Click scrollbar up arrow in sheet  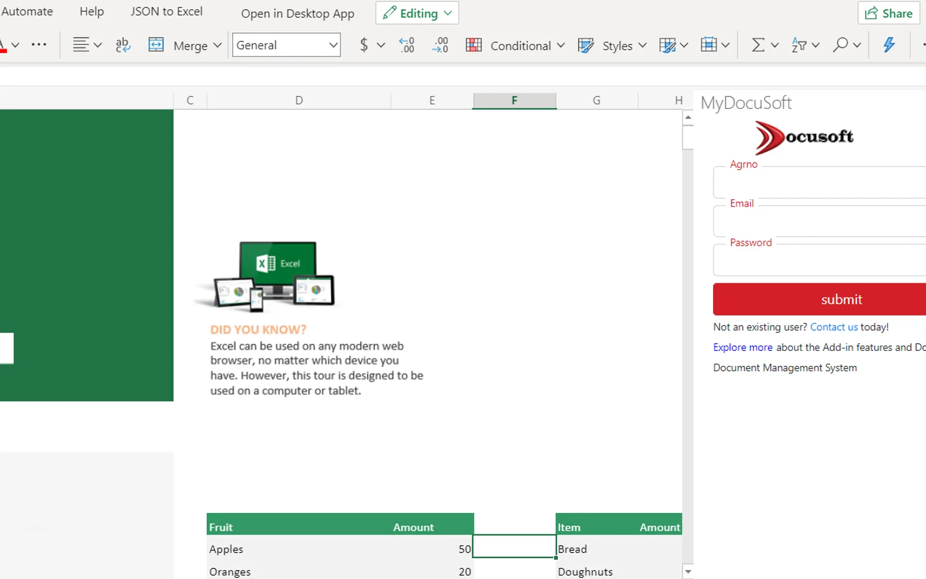[688, 118]
